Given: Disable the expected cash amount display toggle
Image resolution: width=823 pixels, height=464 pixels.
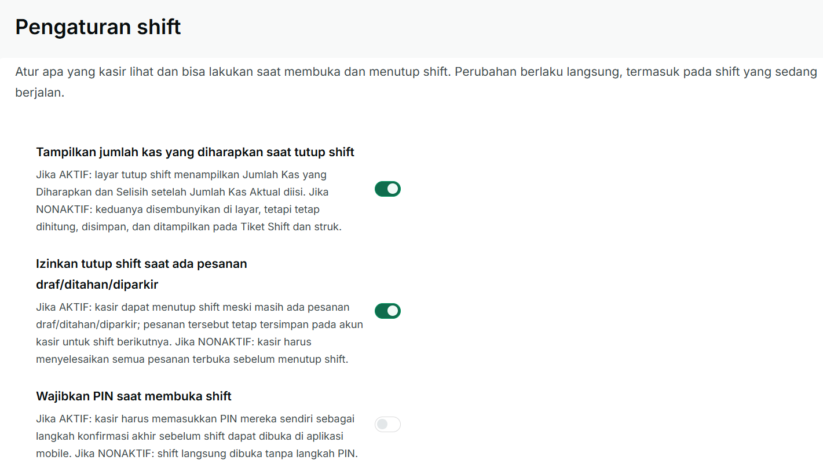Looking at the screenshot, I should [387, 189].
